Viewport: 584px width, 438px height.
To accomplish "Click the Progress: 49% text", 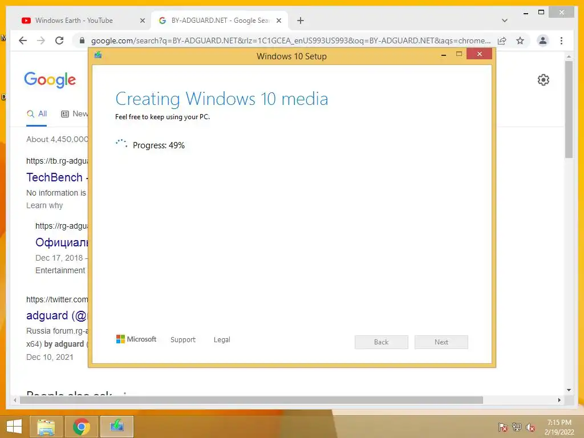I will (x=159, y=145).
